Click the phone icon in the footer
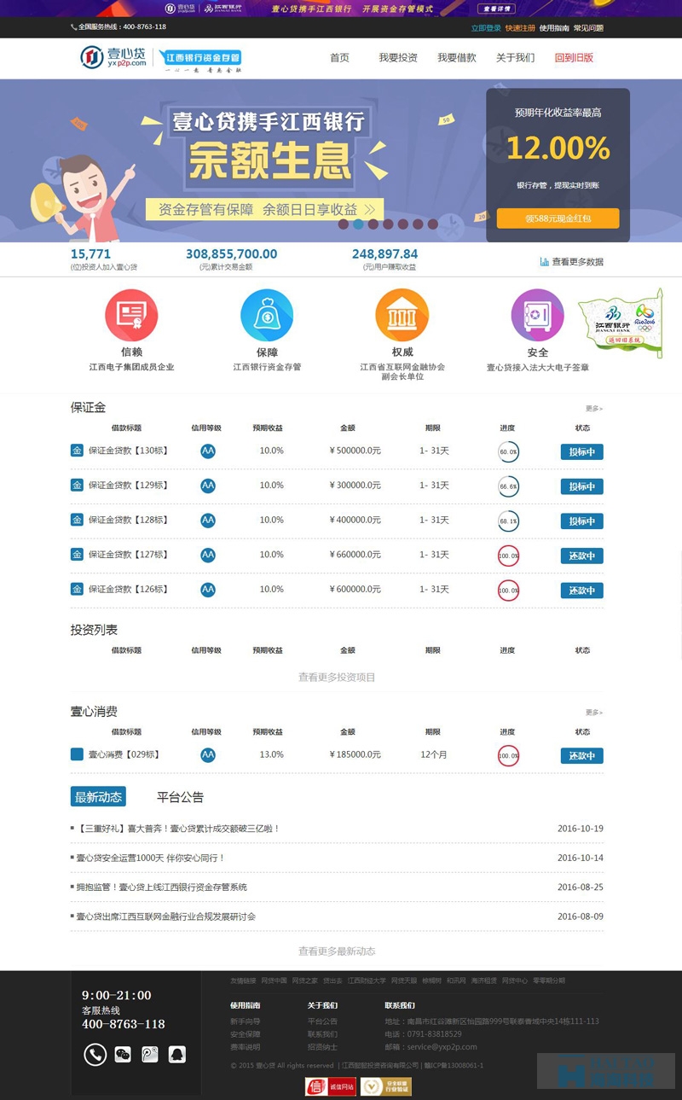The image size is (682, 1100). pos(95,1055)
